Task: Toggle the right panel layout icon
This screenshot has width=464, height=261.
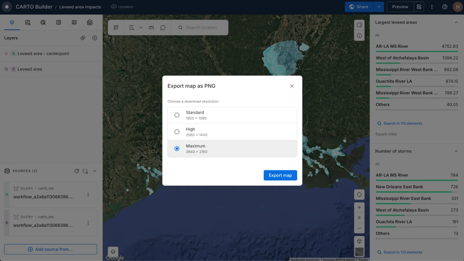Action: (359, 25)
